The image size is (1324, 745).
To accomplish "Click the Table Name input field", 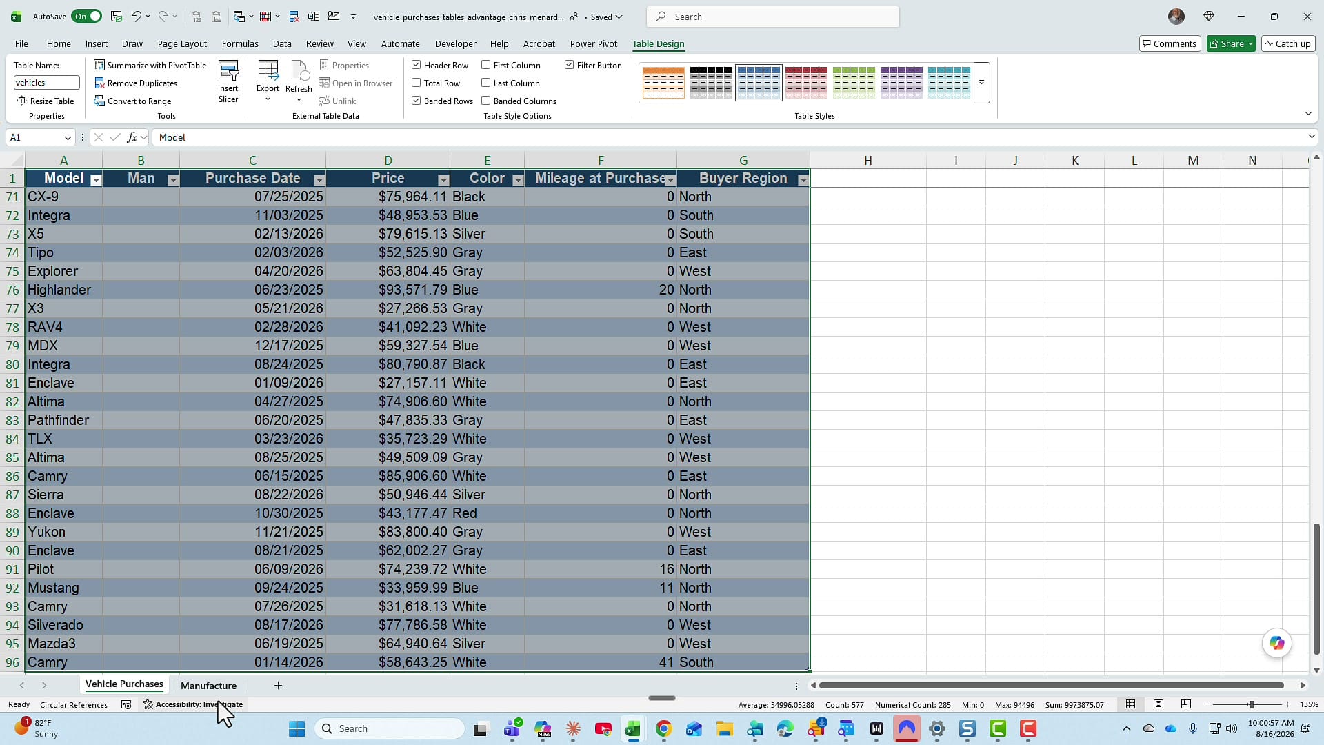I will pyautogui.click(x=46, y=83).
